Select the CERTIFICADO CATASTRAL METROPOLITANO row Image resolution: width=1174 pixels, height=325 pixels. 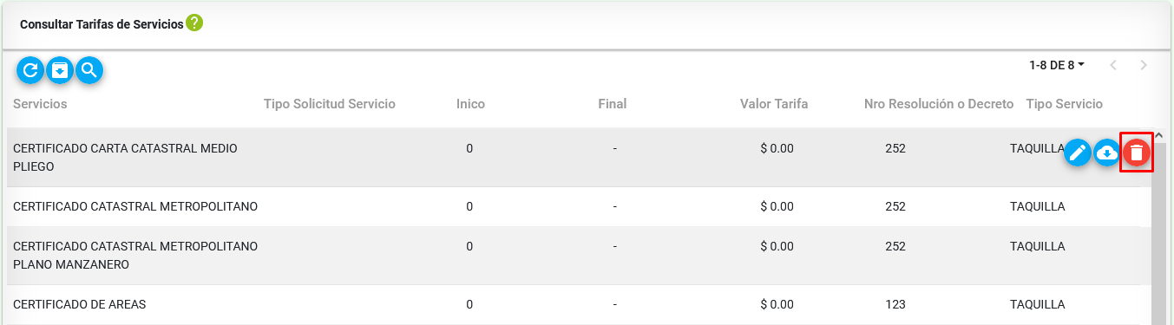[x=580, y=206]
